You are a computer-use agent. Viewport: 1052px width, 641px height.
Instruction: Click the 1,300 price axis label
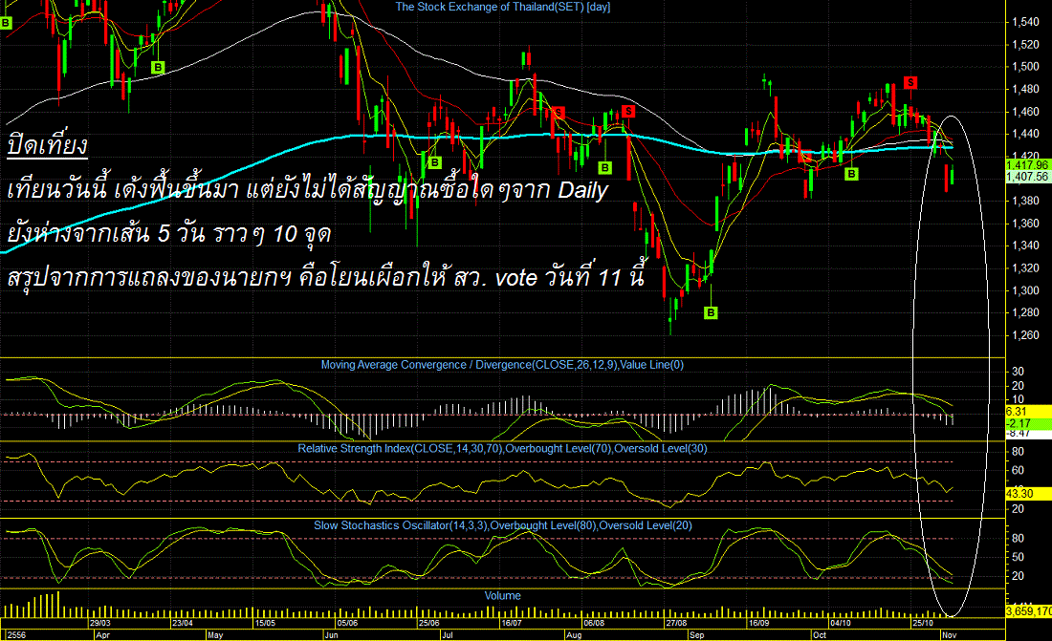pyautogui.click(x=1025, y=291)
